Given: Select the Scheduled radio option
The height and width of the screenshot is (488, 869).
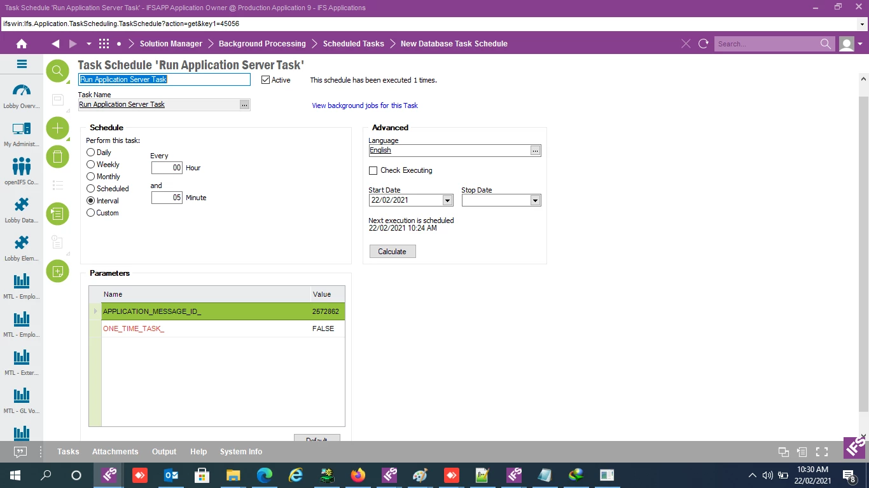Looking at the screenshot, I should point(90,189).
